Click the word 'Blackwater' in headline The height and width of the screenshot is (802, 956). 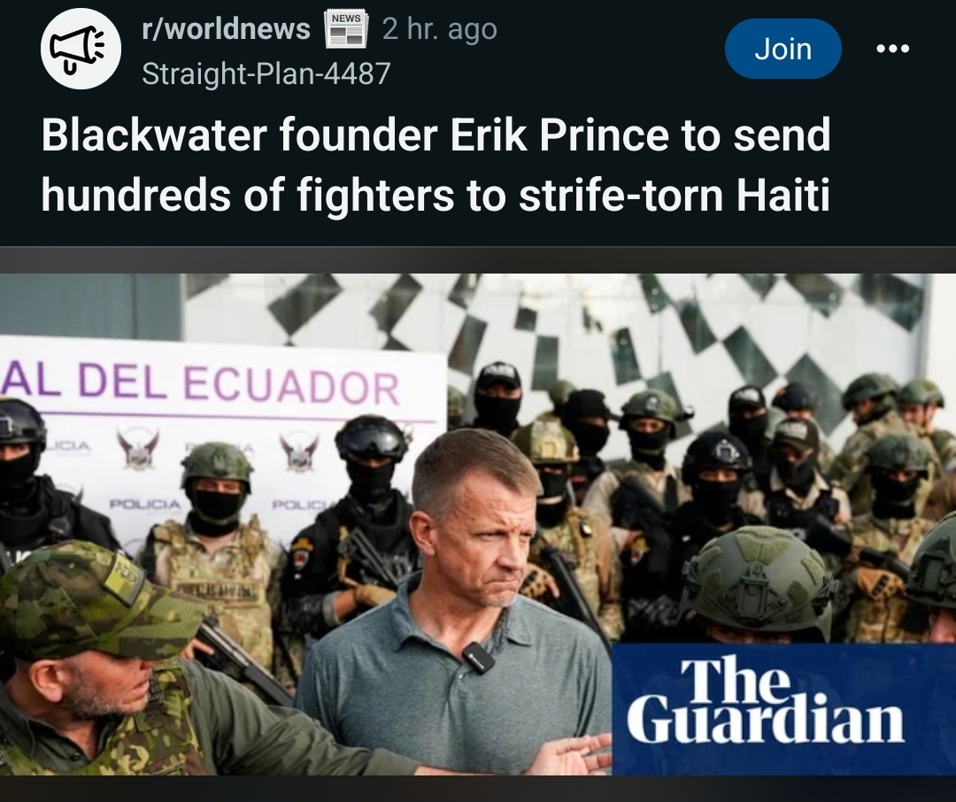tap(154, 135)
